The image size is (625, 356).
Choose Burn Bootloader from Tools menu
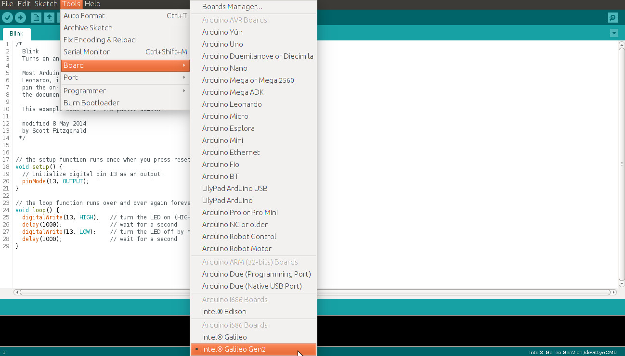click(91, 103)
